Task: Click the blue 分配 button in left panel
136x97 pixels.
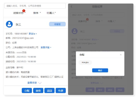Action: 27,91
